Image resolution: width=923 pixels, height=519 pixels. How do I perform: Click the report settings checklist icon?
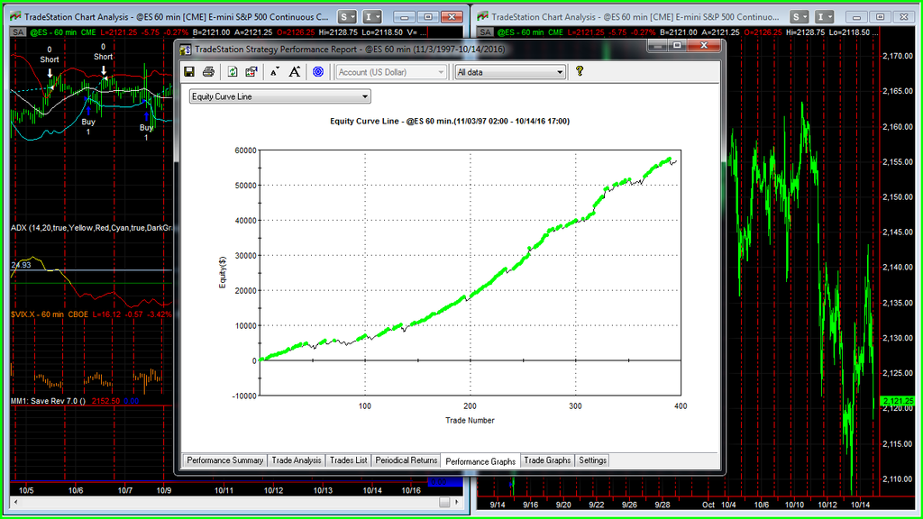pyautogui.click(x=251, y=72)
